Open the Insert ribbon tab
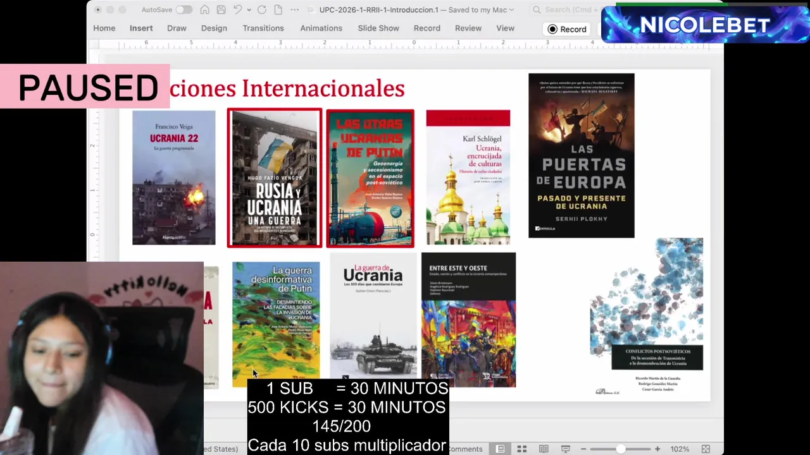 pos(141,28)
